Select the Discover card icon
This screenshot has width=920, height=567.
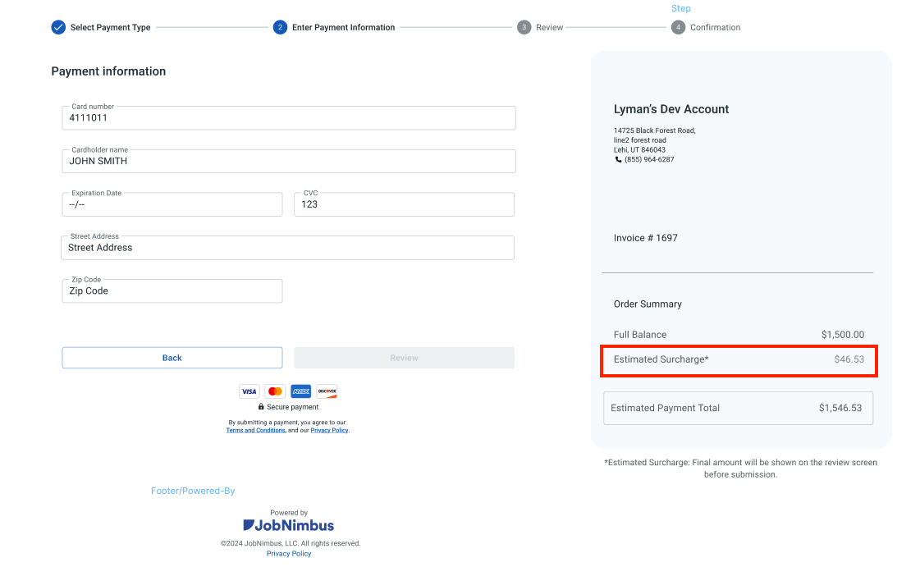click(x=327, y=391)
